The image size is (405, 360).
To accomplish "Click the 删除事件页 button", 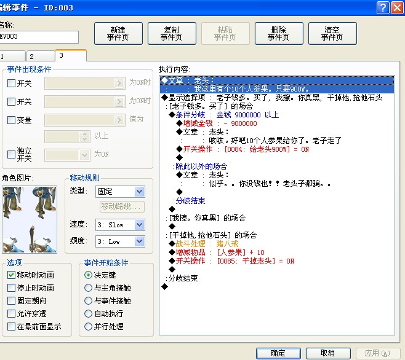I will point(279,34).
